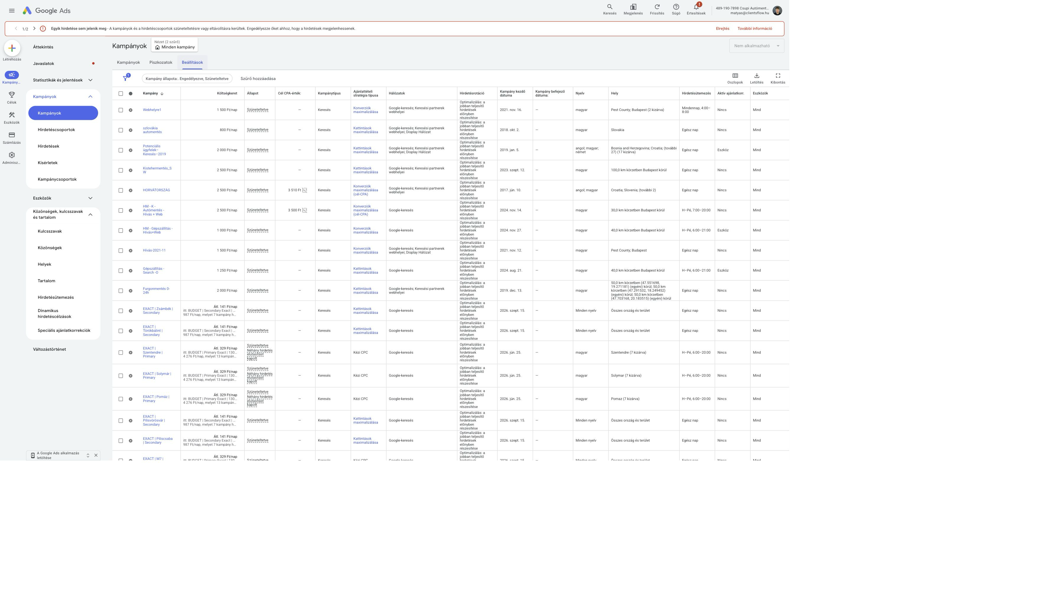Expand the Eszközök sidebar section
Image resolution: width=1052 pixels, height=614 pixels.
coord(90,198)
